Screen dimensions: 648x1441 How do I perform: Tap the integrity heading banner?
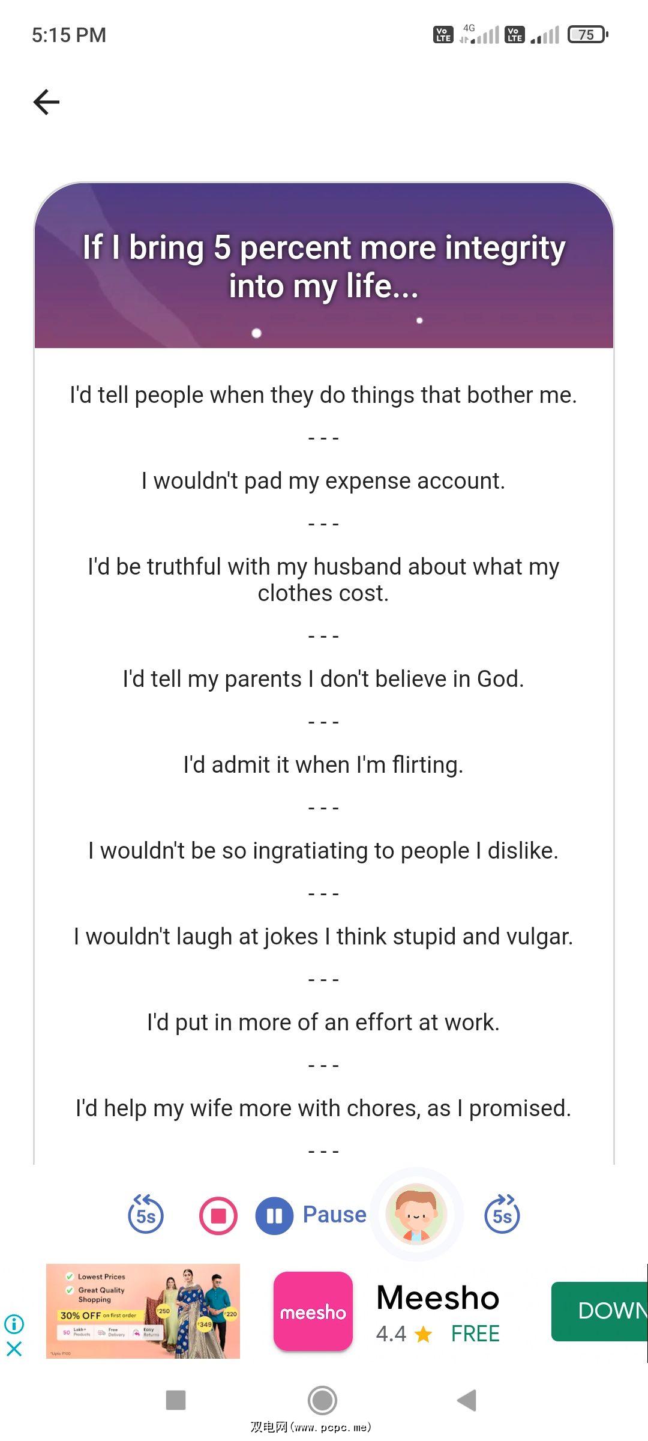pos(324,266)
